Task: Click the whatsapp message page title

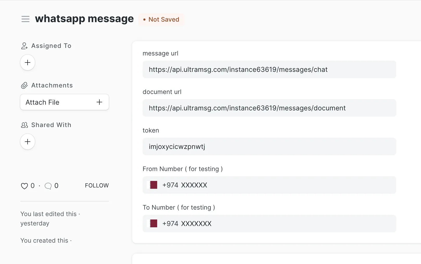Action: click(x=84, y=19)
